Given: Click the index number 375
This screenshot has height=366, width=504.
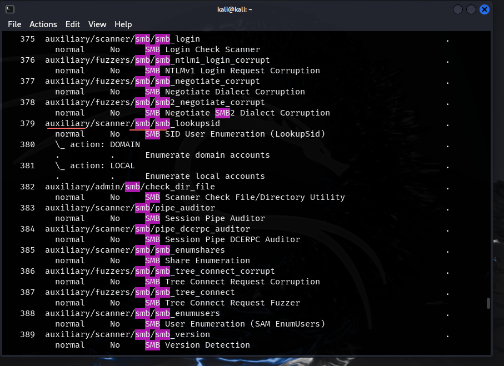Looking at the screenshot, I should click(x=28, y=39).
